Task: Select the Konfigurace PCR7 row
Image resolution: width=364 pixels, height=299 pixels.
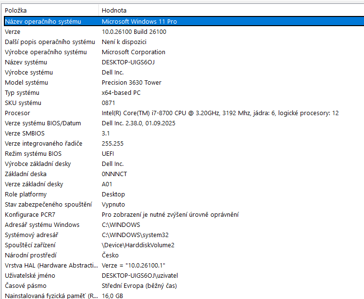Action: pyautogui.click(x=184, y=215)
